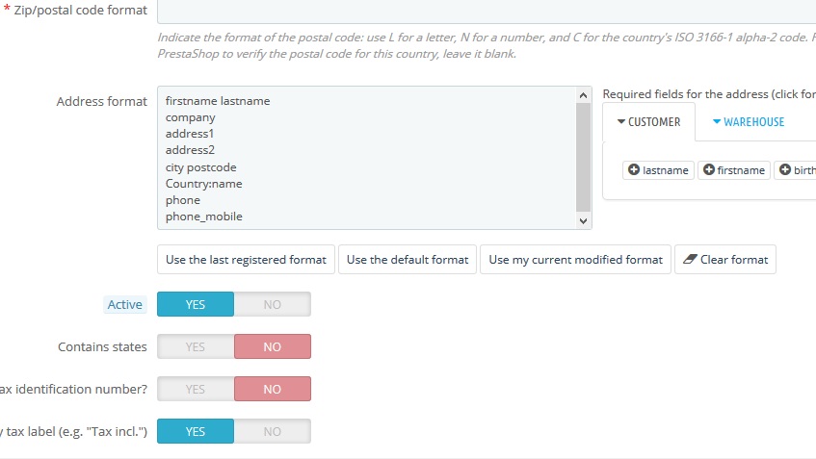Click the caret icon beside CUSTOMER
This screenshot has width=816, height=459.
pyautogui.click(x=621, y=122)
